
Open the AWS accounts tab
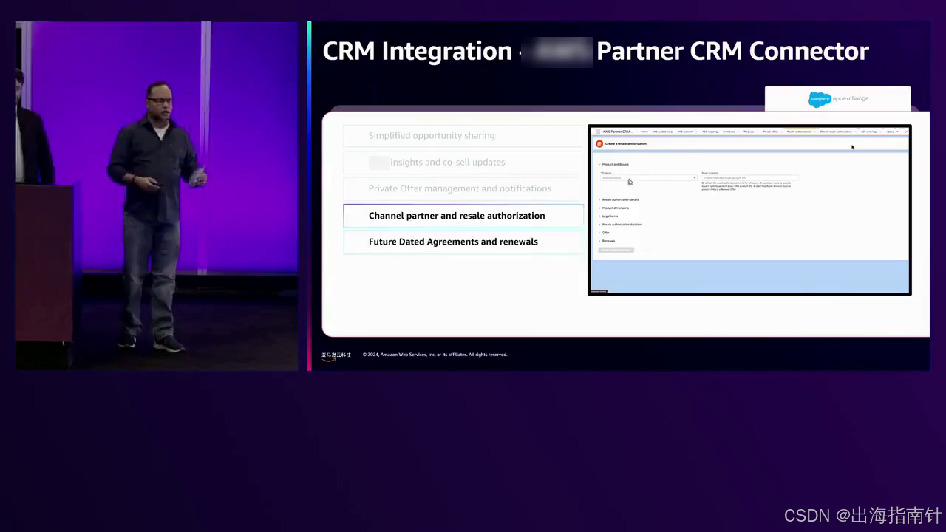(685, 132)
